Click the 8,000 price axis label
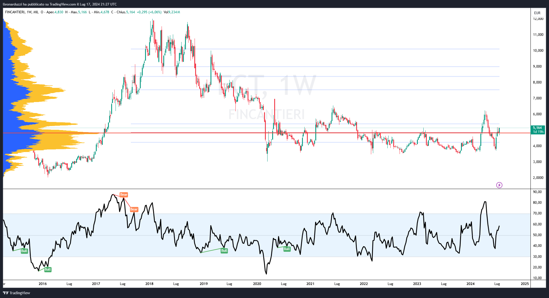Viewport: 549px width, 298px height. point(537,82)
